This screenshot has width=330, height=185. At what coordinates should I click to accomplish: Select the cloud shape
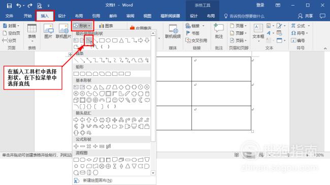click(x=147, y=100)
